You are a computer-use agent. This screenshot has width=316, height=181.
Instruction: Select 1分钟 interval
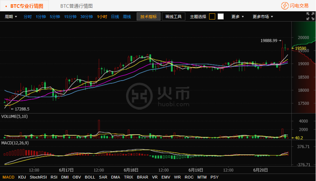tap(41, 17)
